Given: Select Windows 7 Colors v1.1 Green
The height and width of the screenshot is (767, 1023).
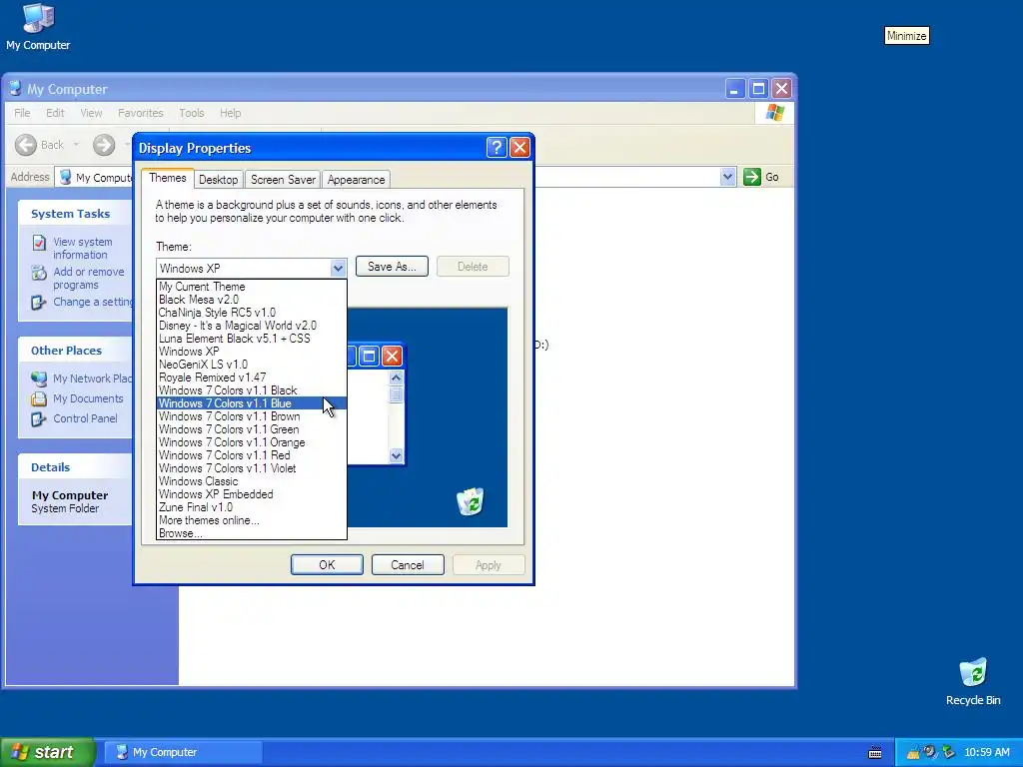Looking at the screenshot, I should coord(251,429).
